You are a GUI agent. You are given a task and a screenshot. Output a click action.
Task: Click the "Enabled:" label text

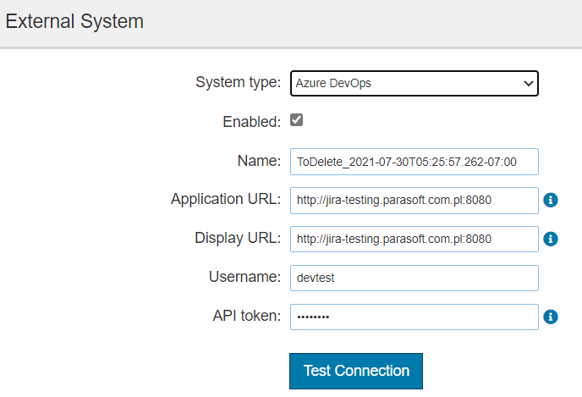[x=251, y=122]
